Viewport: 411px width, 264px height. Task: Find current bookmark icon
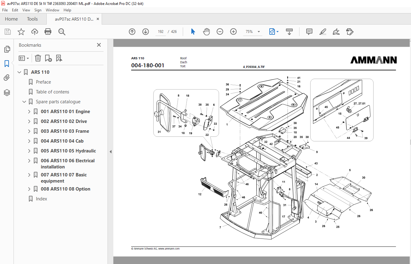click(59, 58)
